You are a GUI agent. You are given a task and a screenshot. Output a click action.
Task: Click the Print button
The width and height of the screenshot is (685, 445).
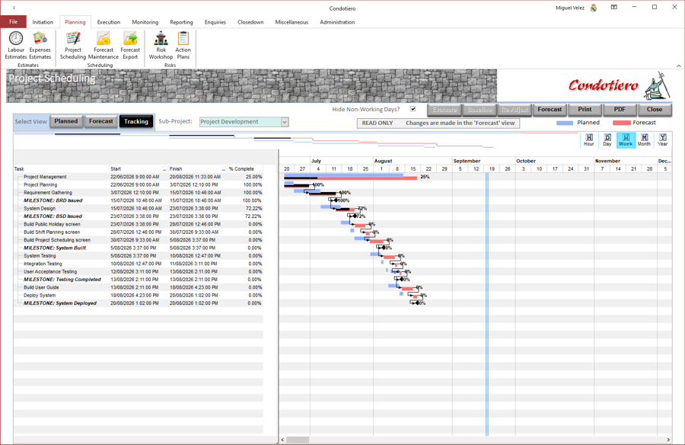(x=585, y=110)
